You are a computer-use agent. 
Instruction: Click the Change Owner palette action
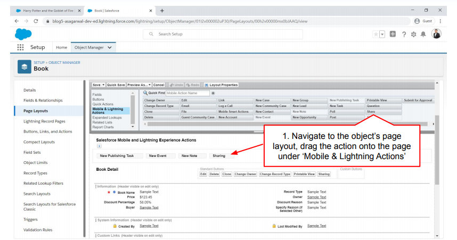click(161, 101)
